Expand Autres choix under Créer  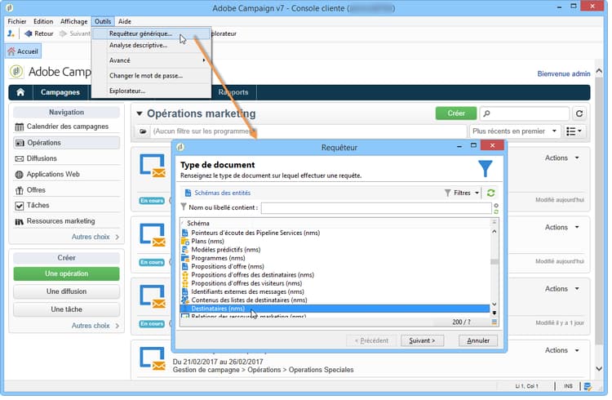[95, 327]
